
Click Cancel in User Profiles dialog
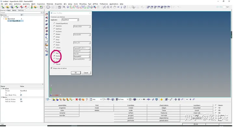point(86,73)
